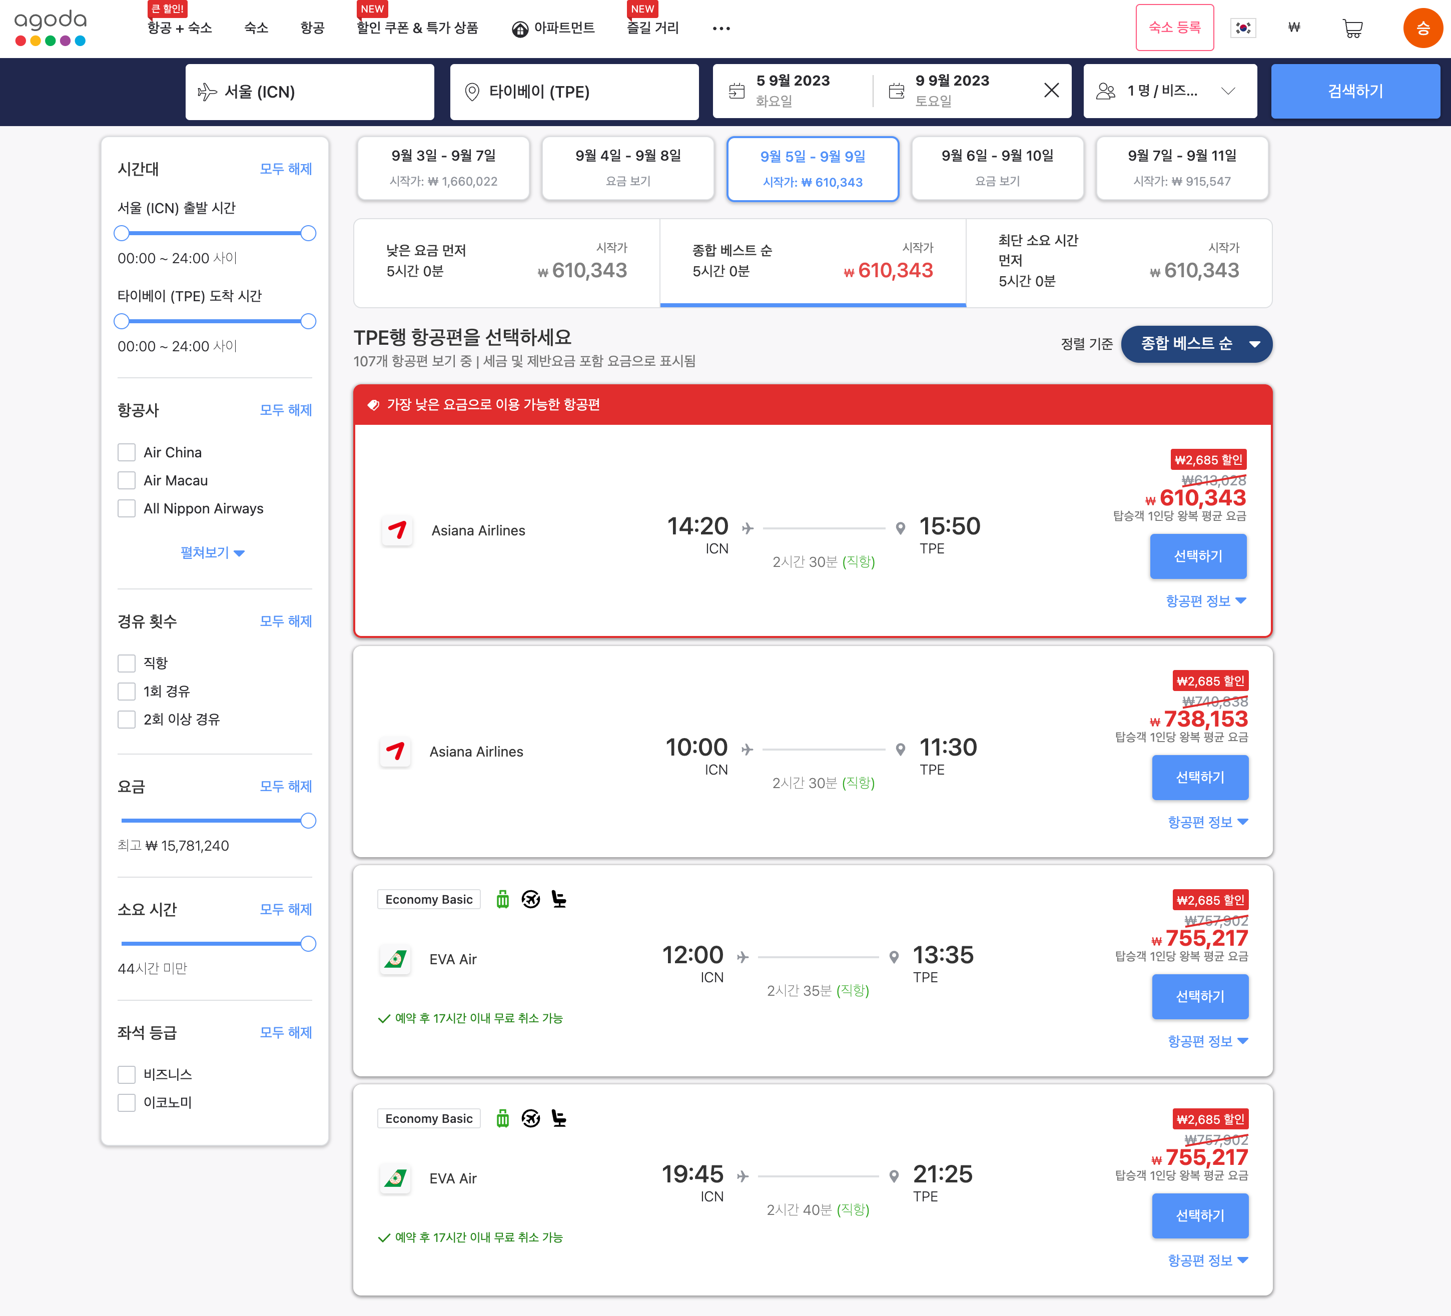Click the 9 9월 2023 return date field

(952, 90)
